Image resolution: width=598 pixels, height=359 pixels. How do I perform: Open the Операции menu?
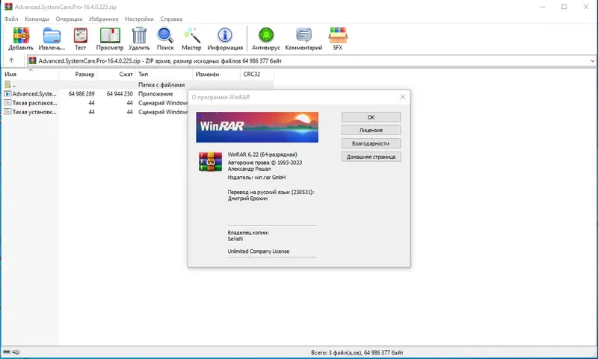click(69, 19)
